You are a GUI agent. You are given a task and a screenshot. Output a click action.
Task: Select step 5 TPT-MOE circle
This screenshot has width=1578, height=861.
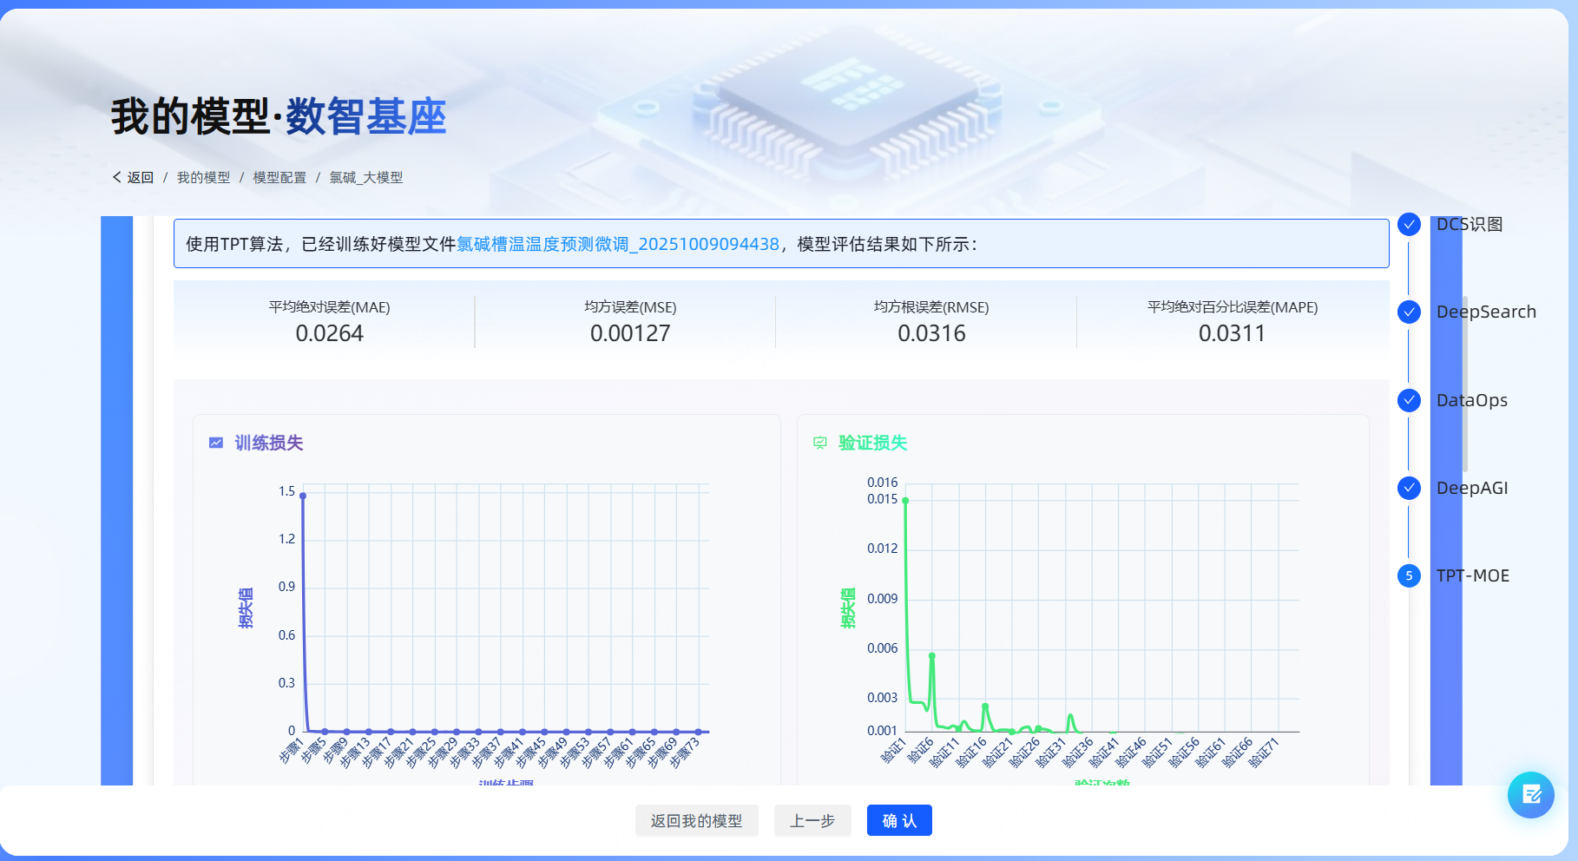tap(1409, 575)
